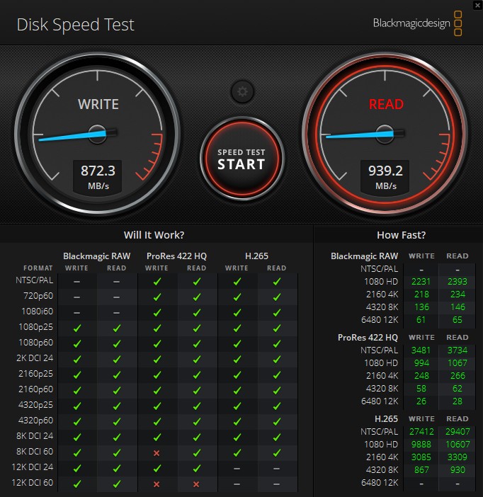This screenshot has height=497, width=483.
Task: Click the FORMAT column header
Action: pos(38,268)
